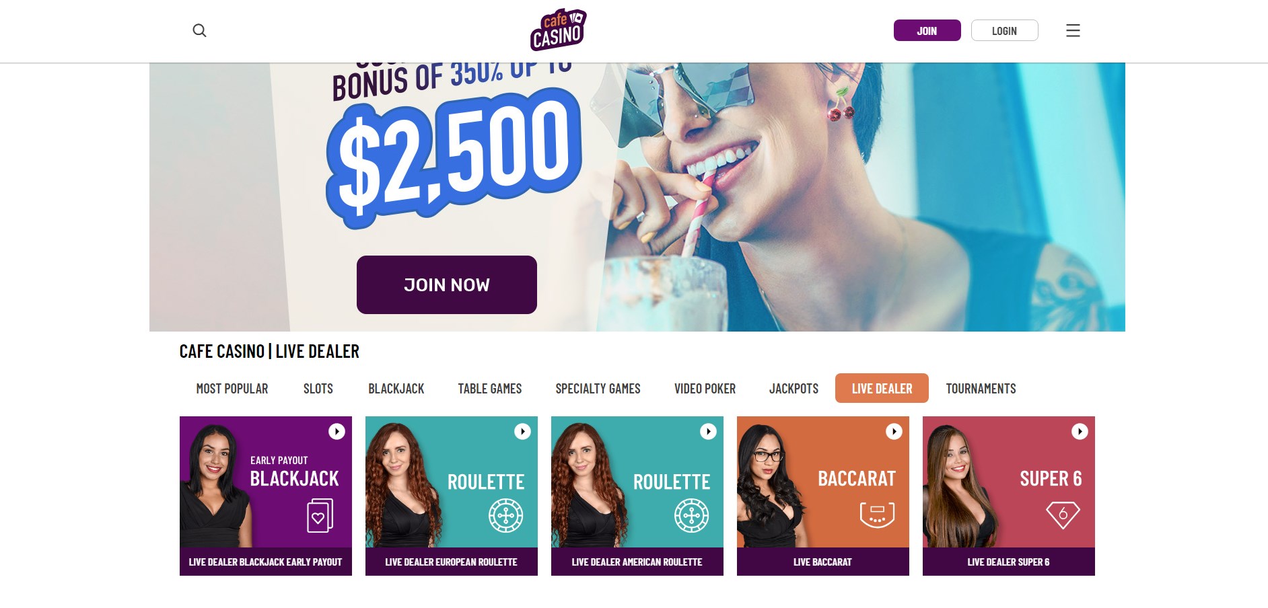This screenshot has height=608, width=1268.
Task: Open the Live Dealer Super 6 thumbnail label
Action: click(x=1008, y=562)
